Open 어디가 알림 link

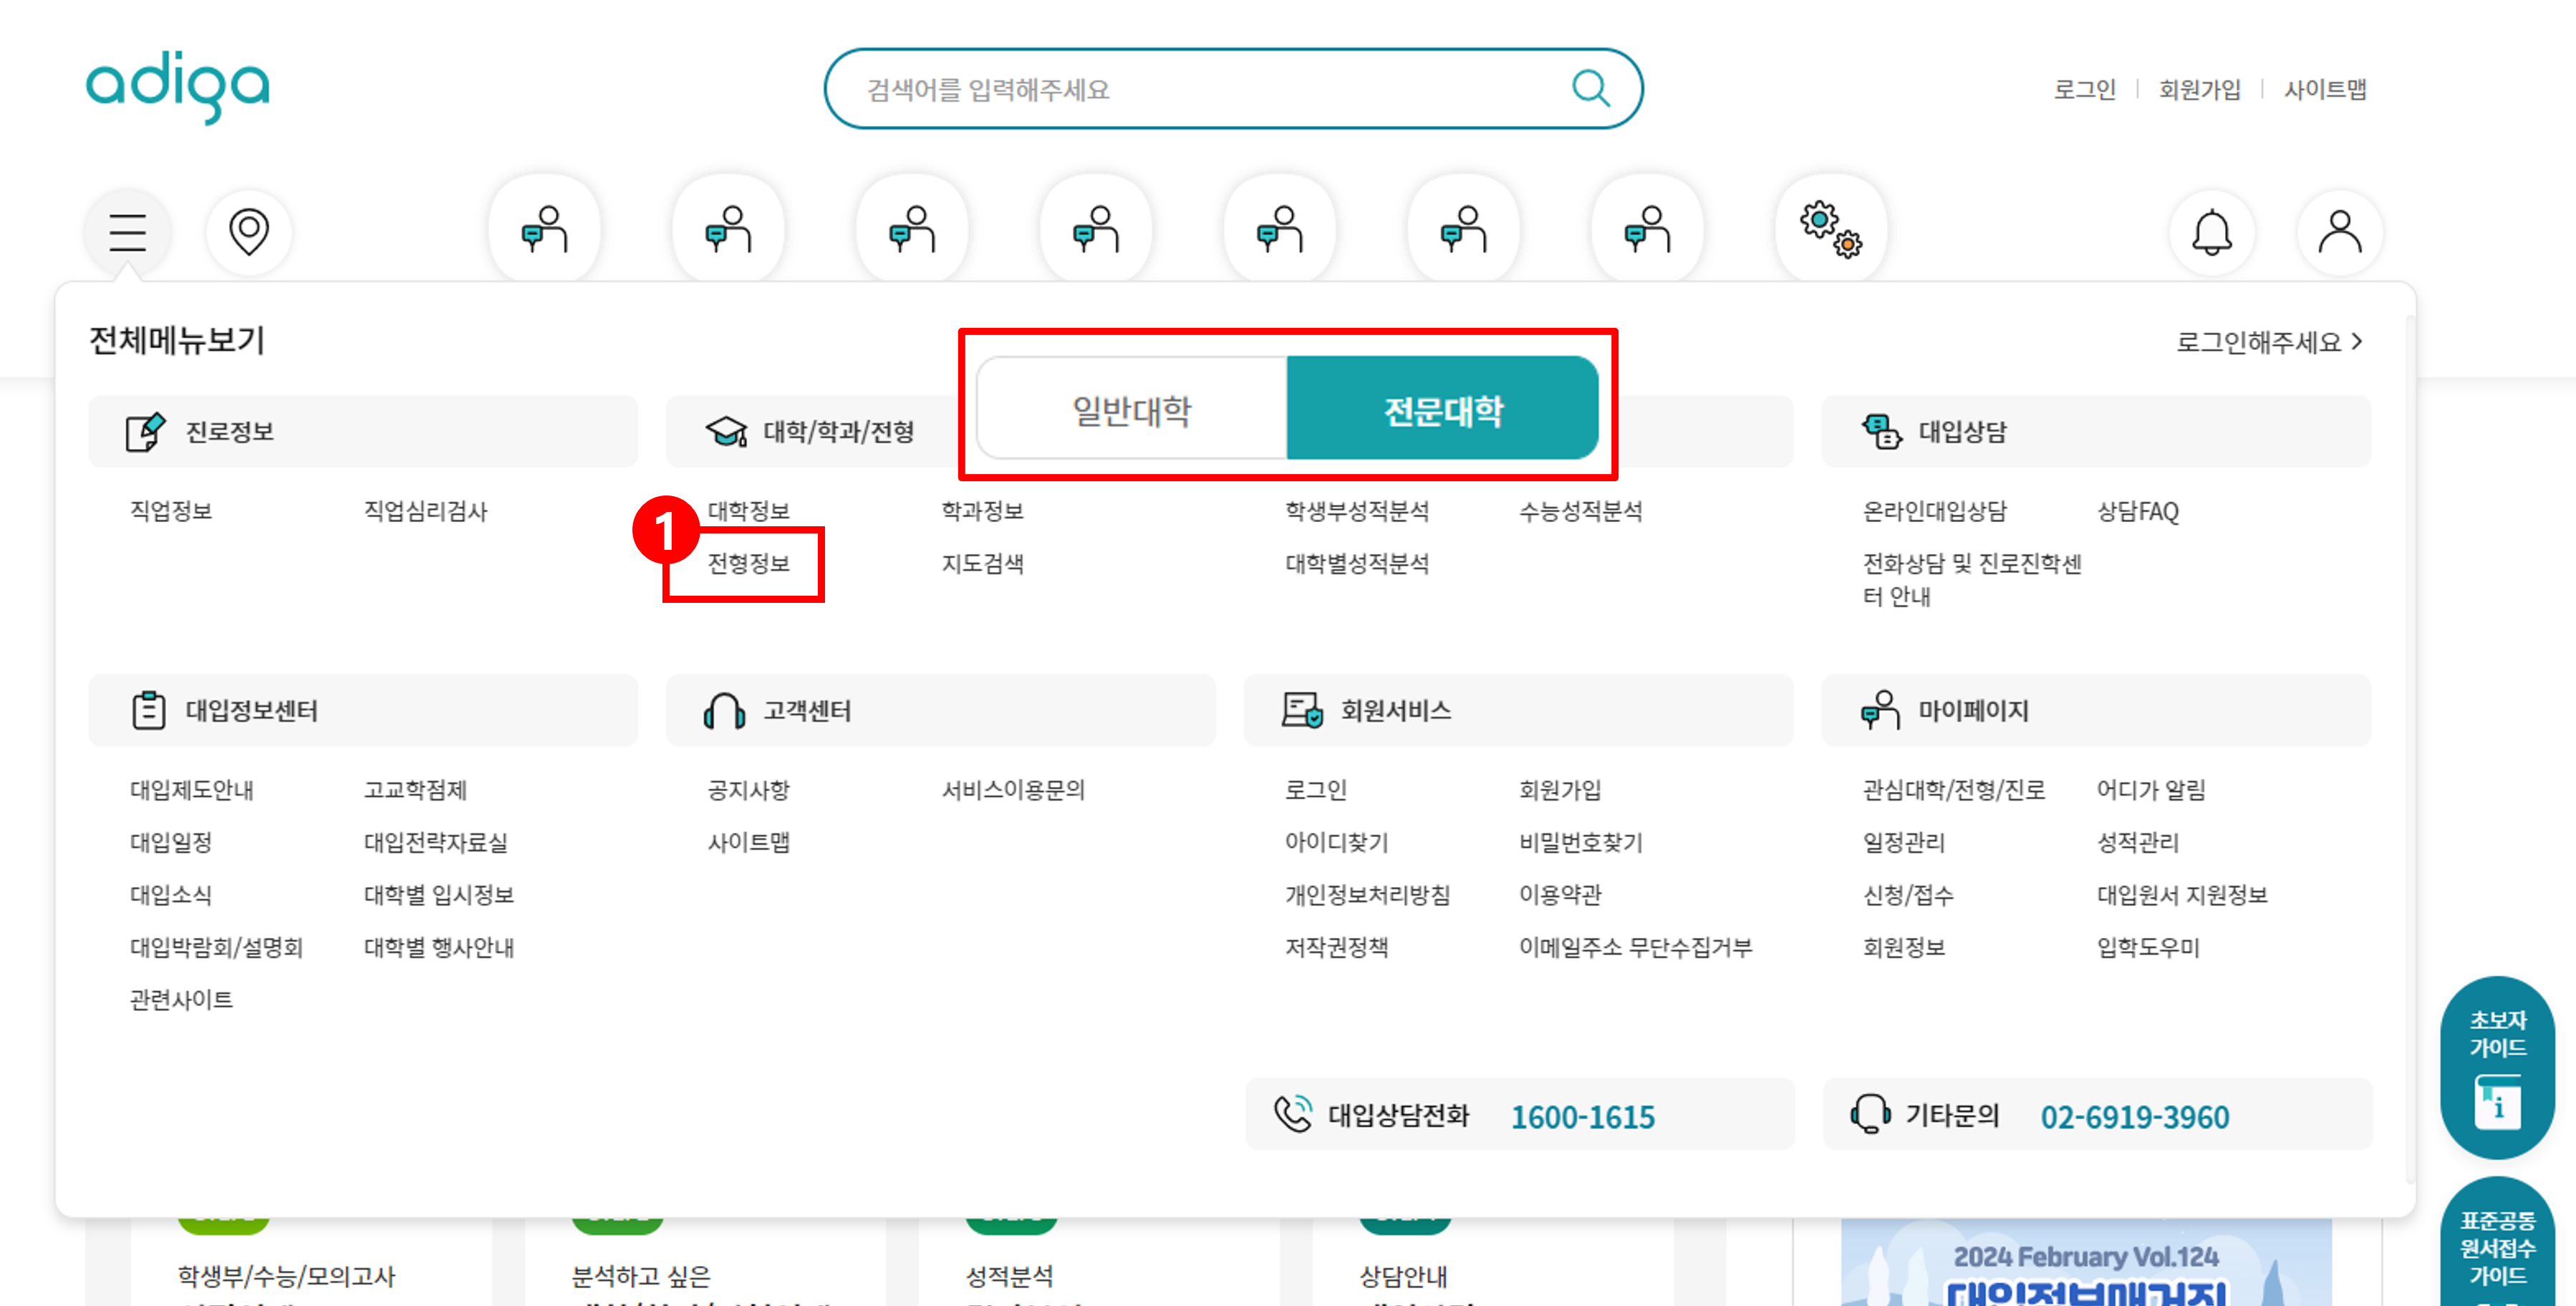click(2151, 790)
